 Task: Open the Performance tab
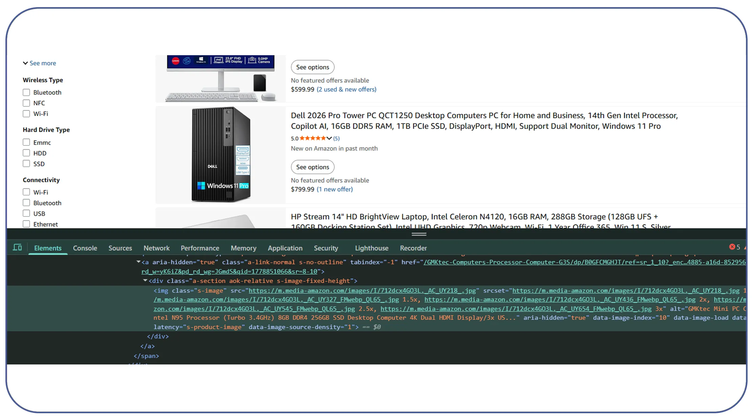click(x=200, y=248)
